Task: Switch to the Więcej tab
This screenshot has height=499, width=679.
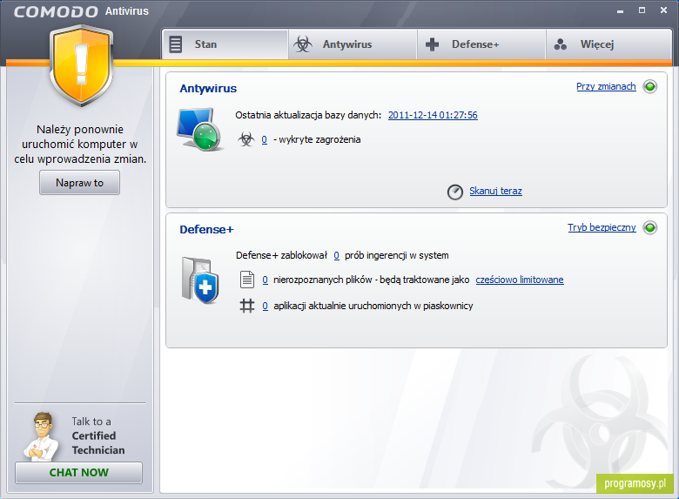Action: click(x=608, y=44)
